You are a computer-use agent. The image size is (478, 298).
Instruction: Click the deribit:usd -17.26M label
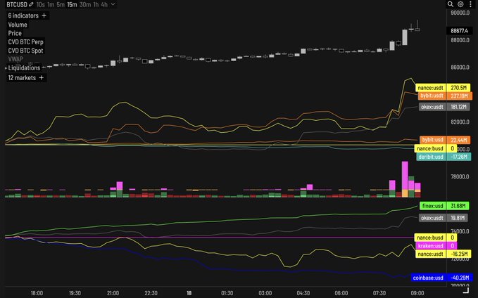coord(444,157)
